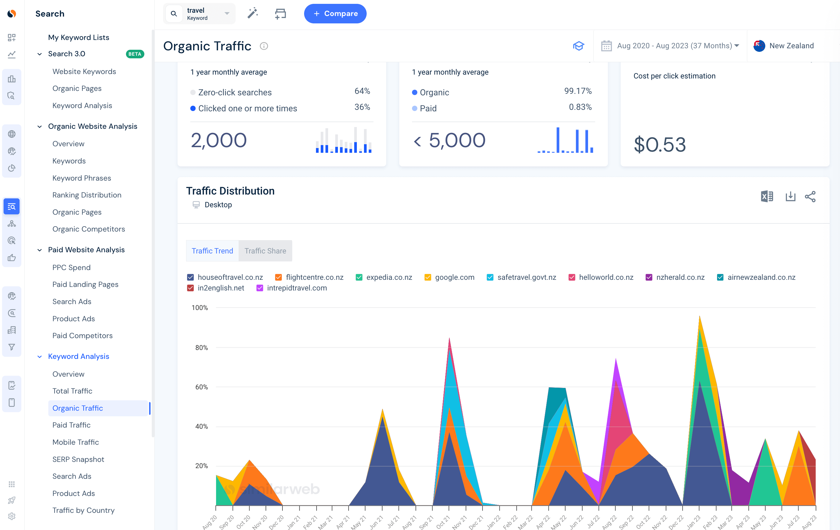Toggle off intrepidtravel.com in the legend
The width and height of the screenshot is (840, 530).
coord(260,288)
